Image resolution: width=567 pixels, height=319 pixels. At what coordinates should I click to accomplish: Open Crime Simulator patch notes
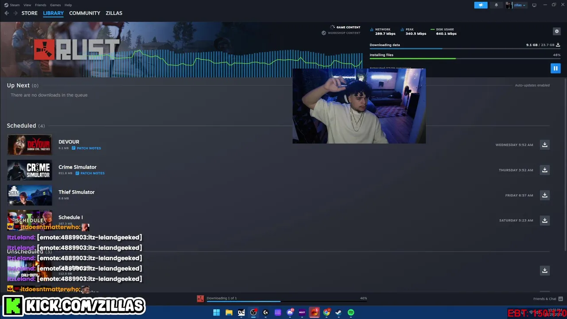point(90,173)
